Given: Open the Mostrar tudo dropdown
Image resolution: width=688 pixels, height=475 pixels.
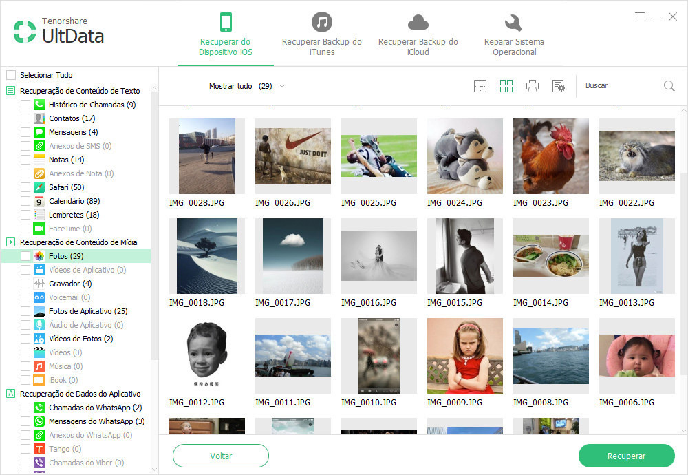Looking at the screenshot, I should (x=246, y=86).
